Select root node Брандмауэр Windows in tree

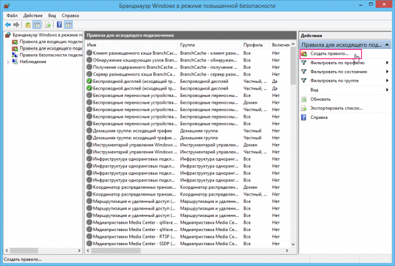pyautogui.click(x=47, y=35)
